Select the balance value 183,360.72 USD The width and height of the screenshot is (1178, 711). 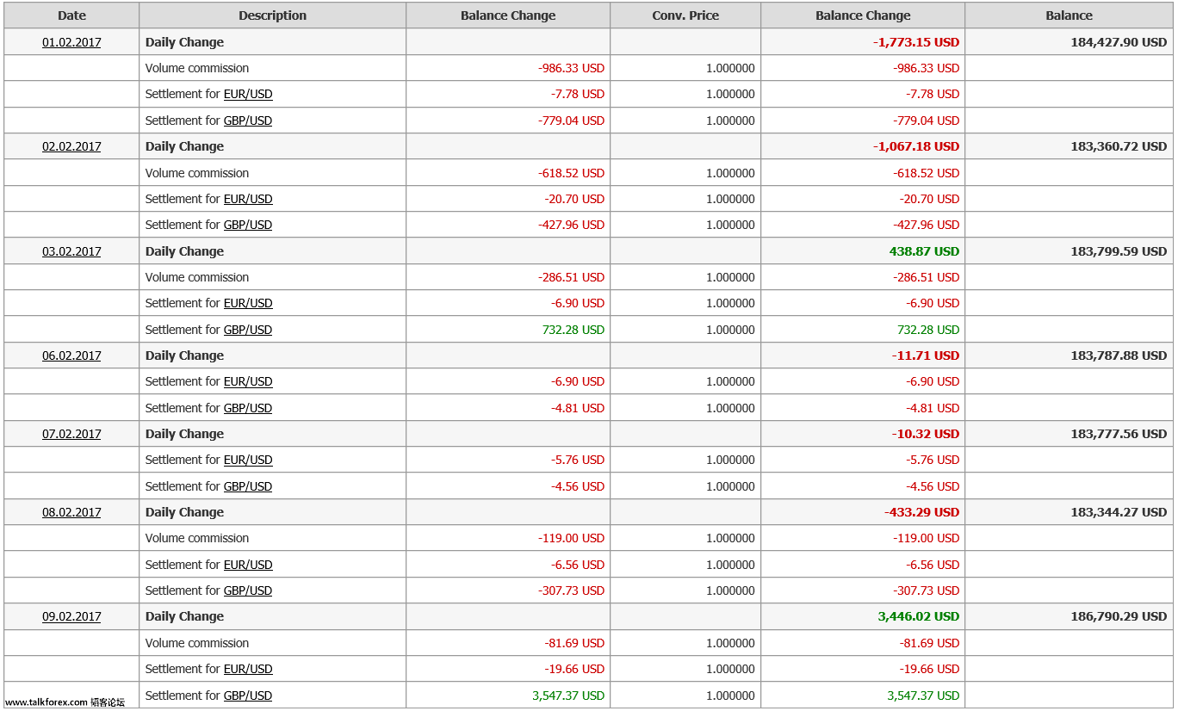coord(1119,146)
